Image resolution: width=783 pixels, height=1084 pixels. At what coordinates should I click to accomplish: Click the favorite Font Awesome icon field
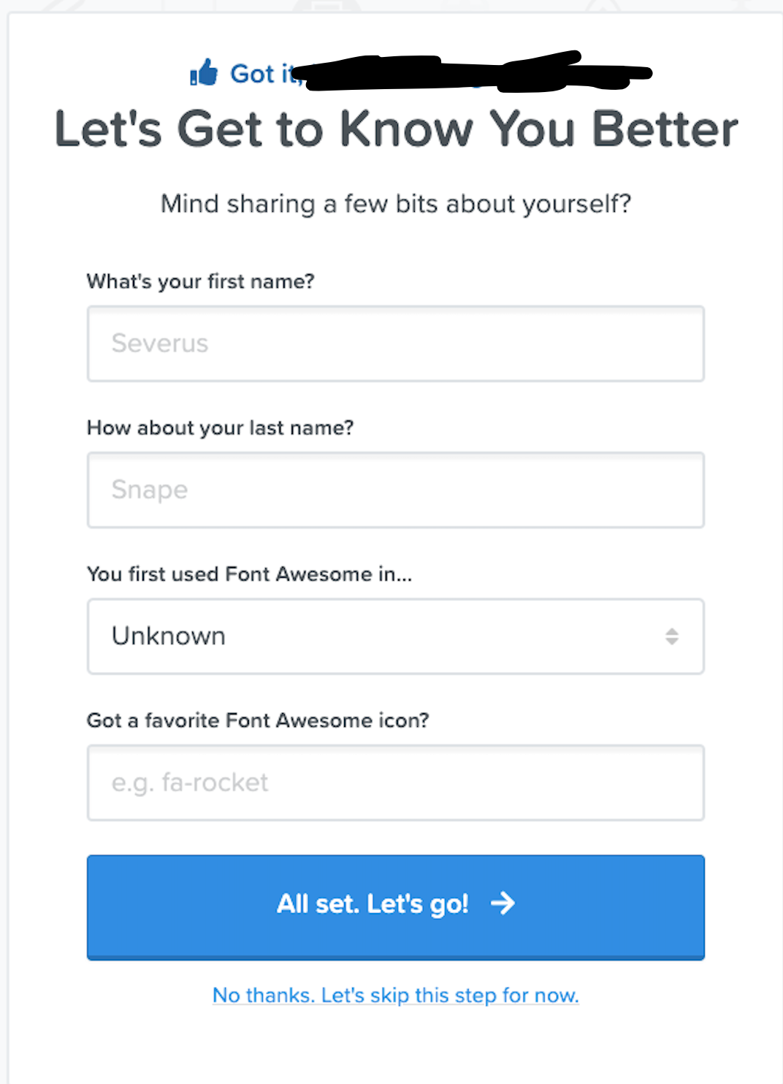(395, 783)
